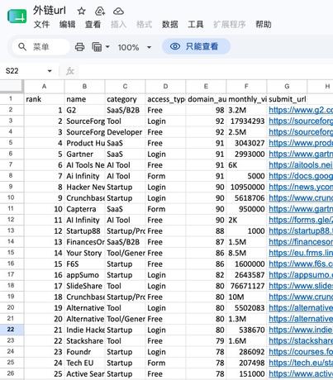Screen dimensions: 333x380
Task: Select the 'Developer' category cell
Action: (x=125, y=132)
